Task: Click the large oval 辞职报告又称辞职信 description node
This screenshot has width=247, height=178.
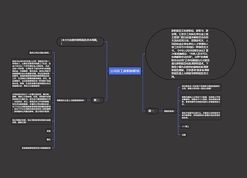Action: (x=191, y=54)
